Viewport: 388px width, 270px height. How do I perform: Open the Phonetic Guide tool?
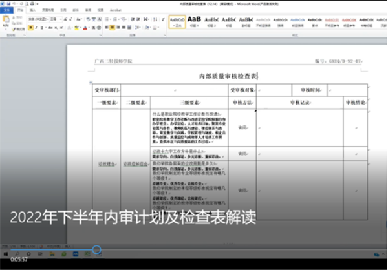pos(94,19)
